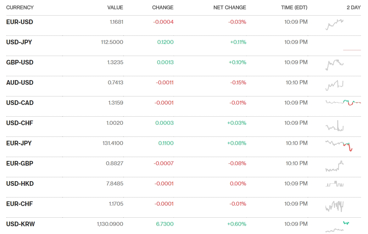This screenshot has height=234, width=368.
Task: View the EUR-JPY 2-day sparkline chart
Action: 339,145
